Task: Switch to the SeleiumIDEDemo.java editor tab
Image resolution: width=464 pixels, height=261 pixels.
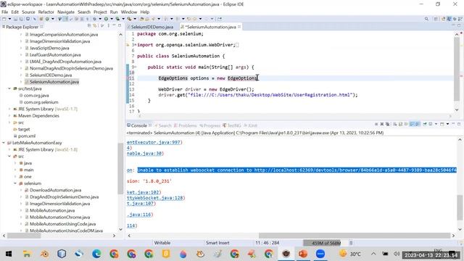Action: [x=152, y=27]
